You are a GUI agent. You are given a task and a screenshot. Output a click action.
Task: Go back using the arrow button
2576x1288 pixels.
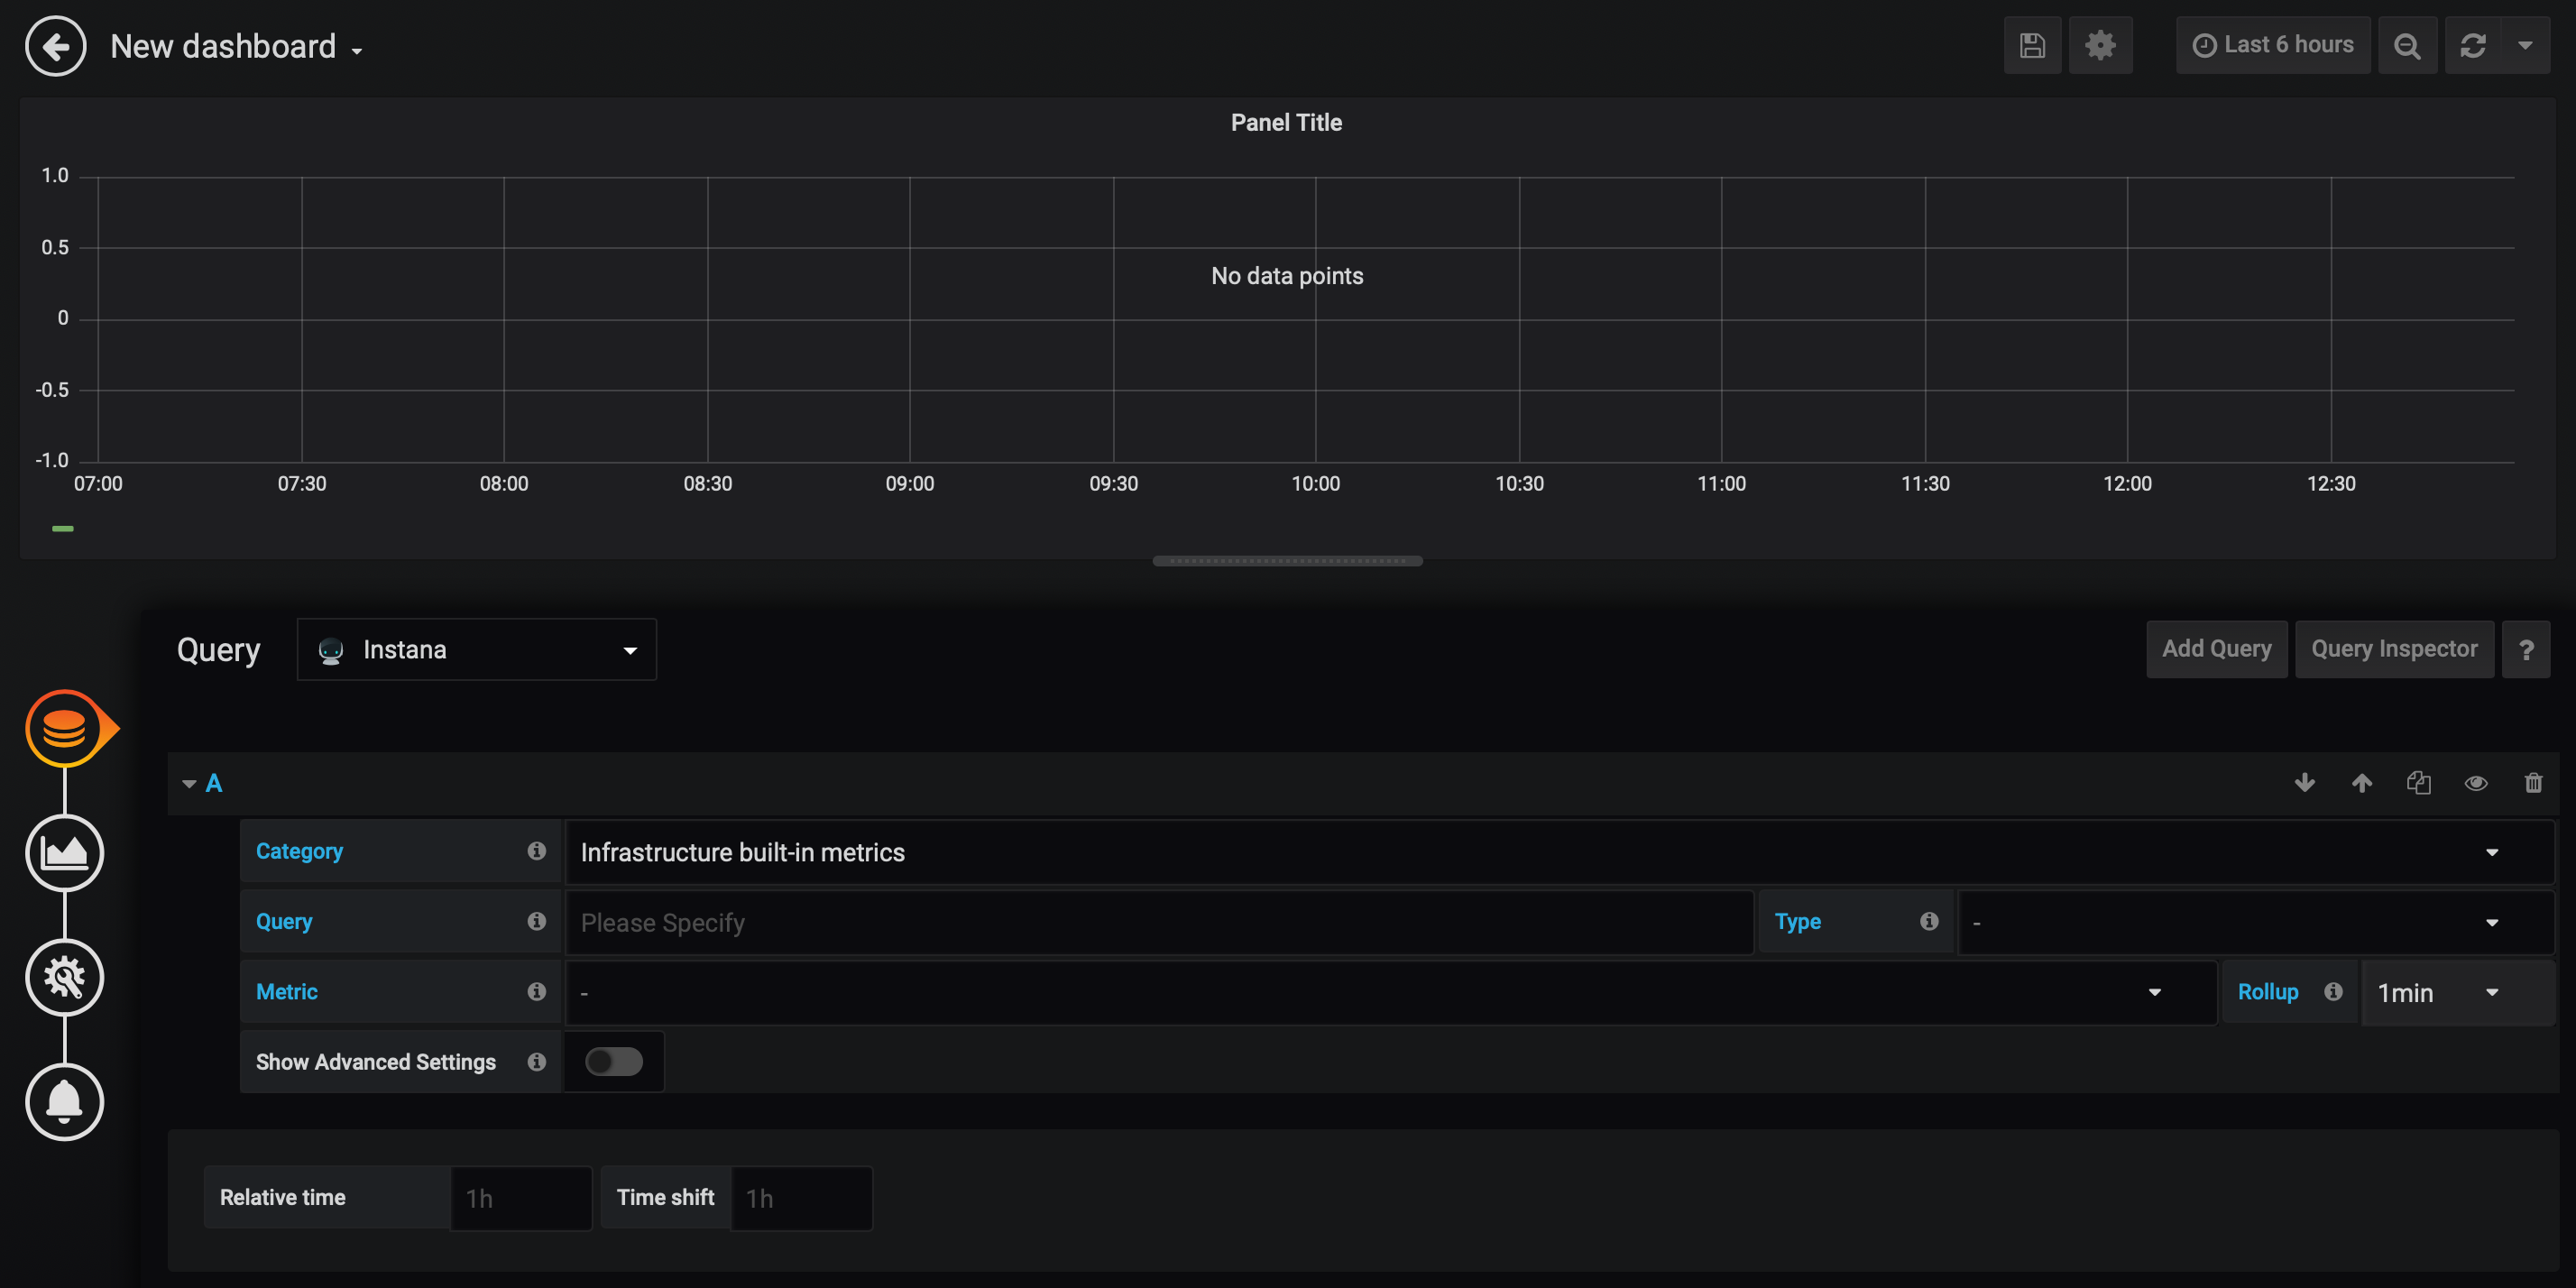[56, 46]
